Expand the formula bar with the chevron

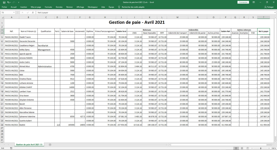275,12
